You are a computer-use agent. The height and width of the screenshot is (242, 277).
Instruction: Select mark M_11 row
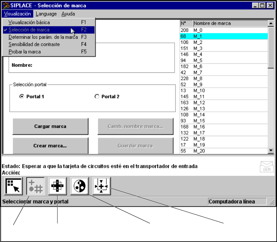click(x=224, y=96)
